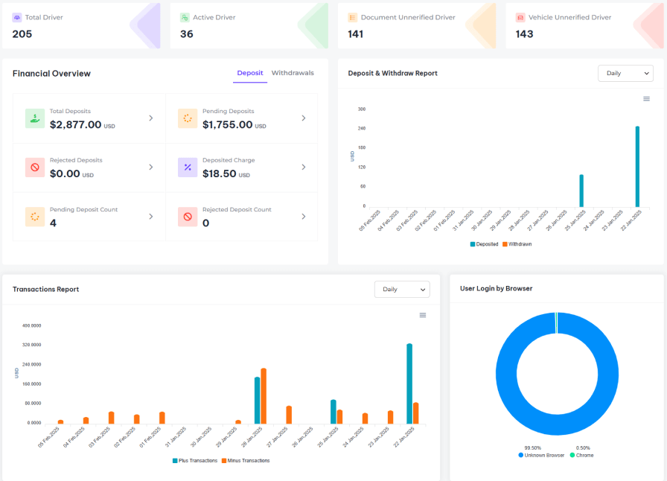The height and width of the screenshot is (481, 667).
Task: Click the Pending Deposits spinner icon
Action: point(187,118)
